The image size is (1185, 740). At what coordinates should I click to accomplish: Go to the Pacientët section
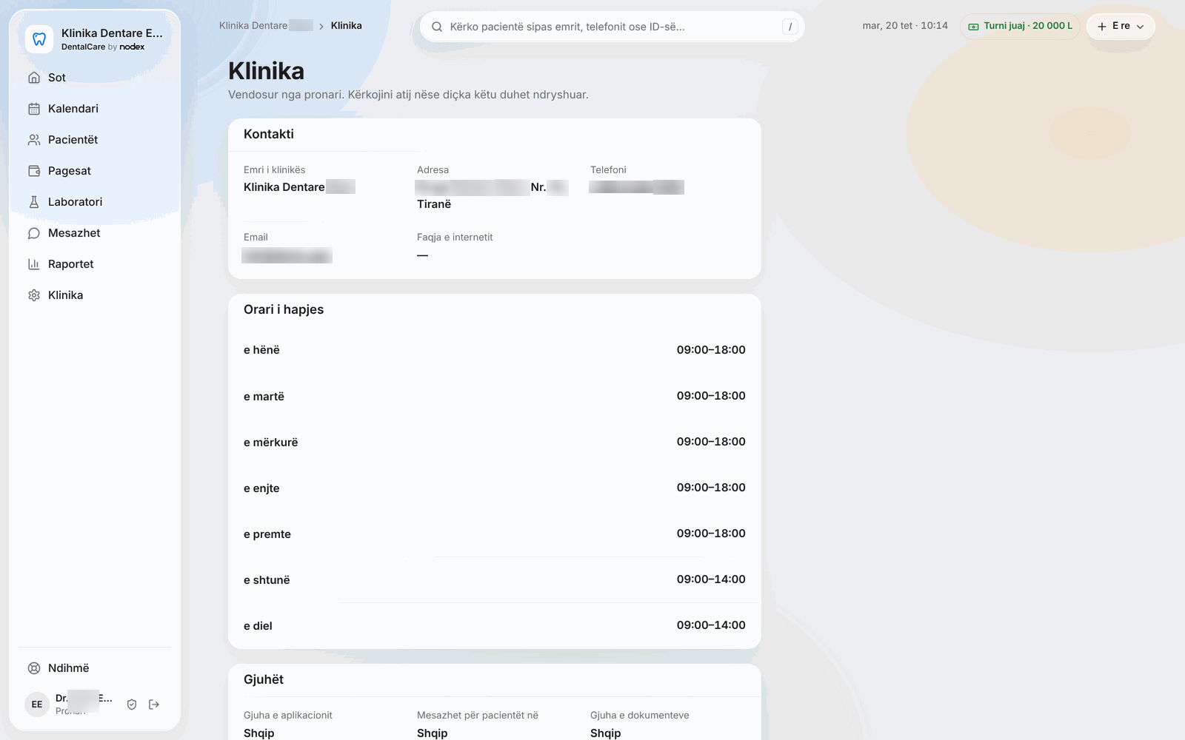(95, 140)
